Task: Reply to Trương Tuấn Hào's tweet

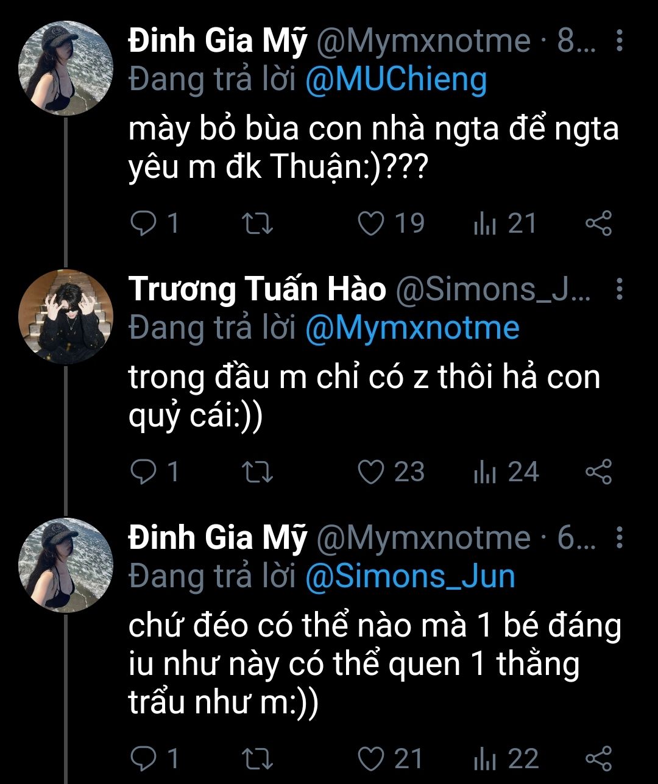Action: pyautogui.click(x=144, y=473)
